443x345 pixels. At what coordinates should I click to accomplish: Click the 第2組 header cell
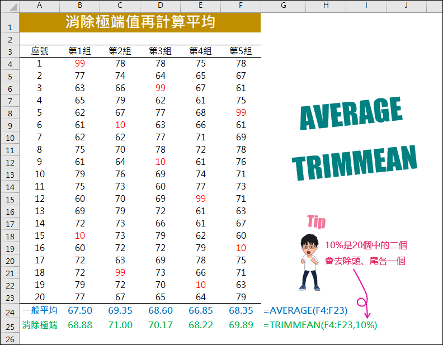[x=120, y=51]
